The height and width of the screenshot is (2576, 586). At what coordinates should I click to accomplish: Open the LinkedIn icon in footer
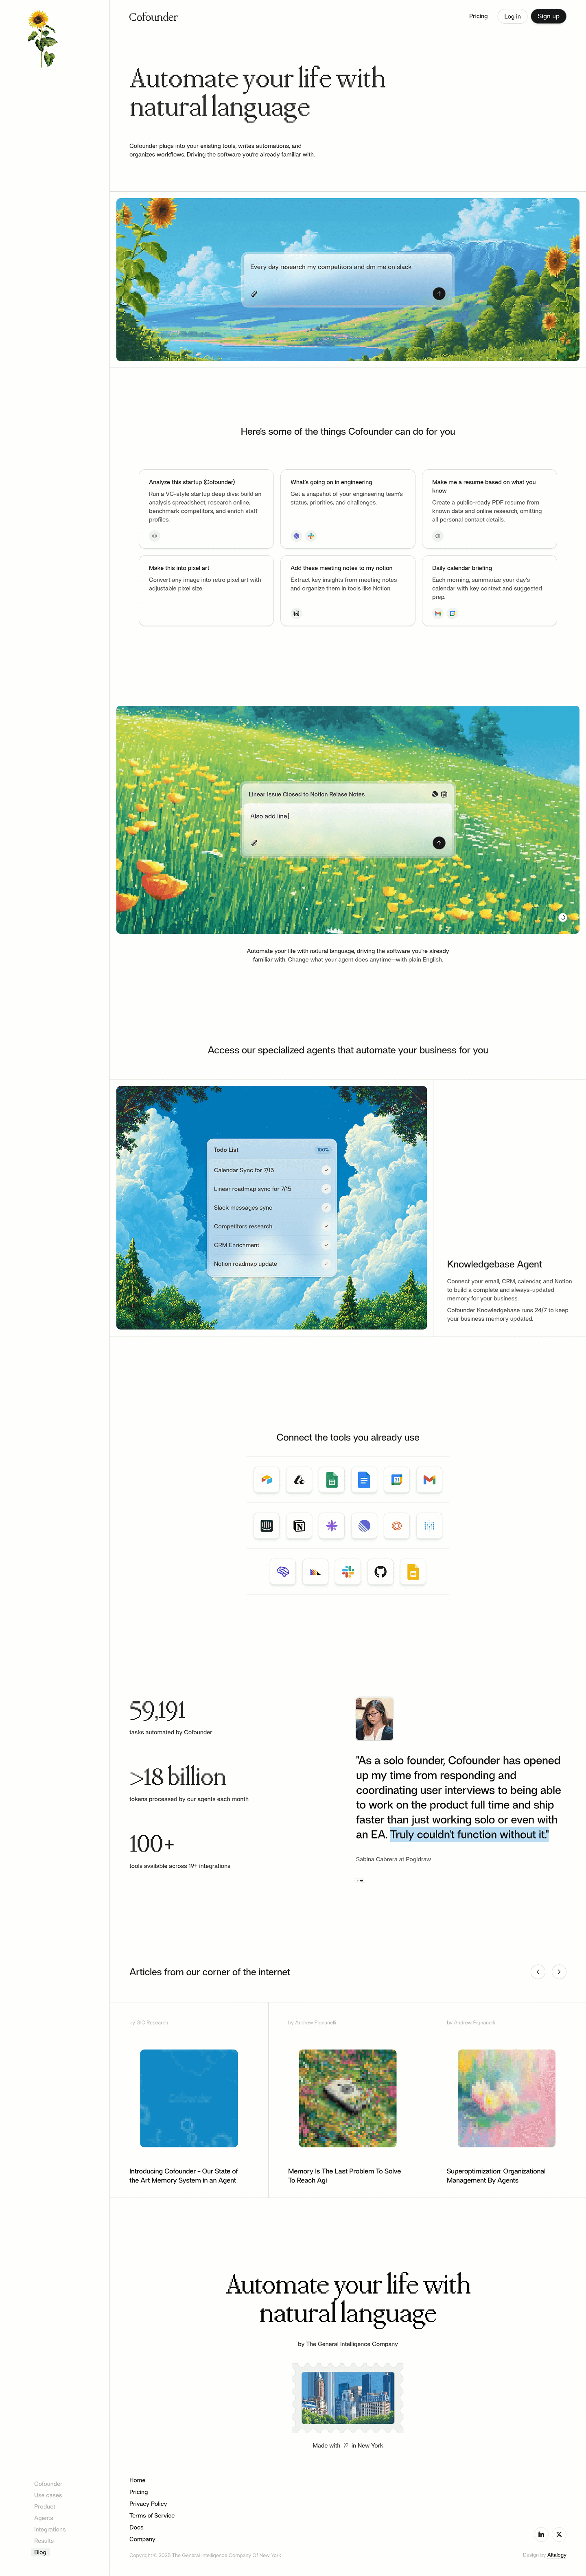click(541, 2534)
